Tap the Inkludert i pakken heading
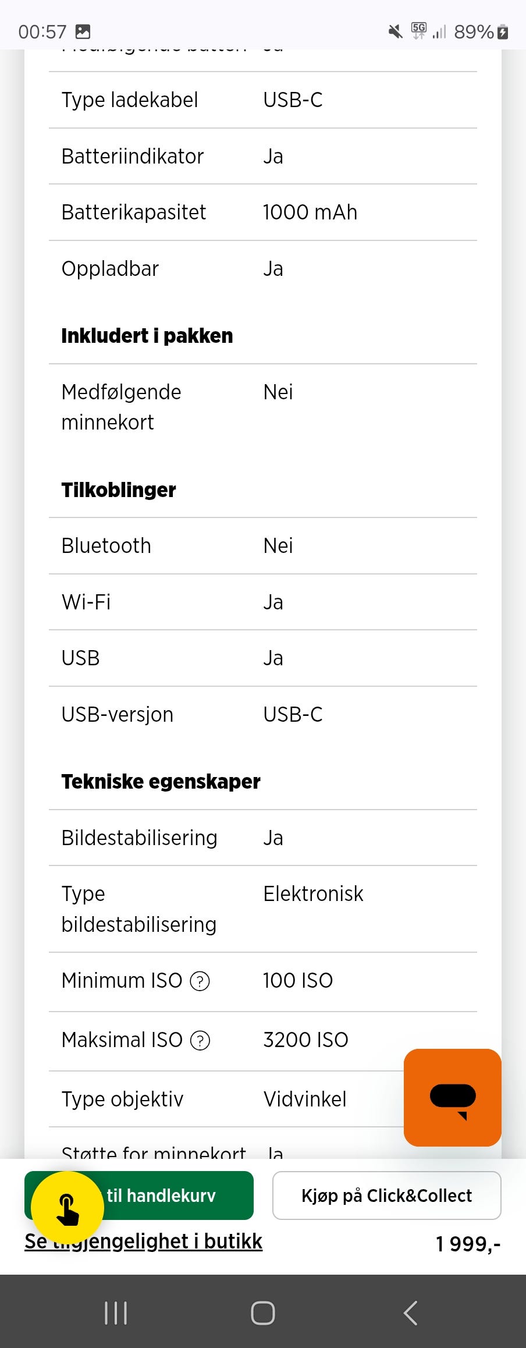 147,336
